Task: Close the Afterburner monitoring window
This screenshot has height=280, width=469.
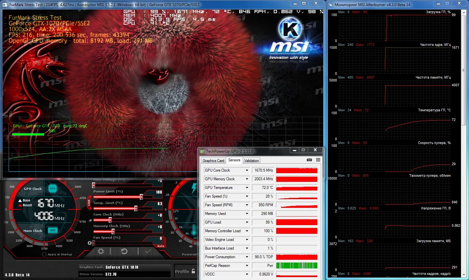Action: [459, 3]
